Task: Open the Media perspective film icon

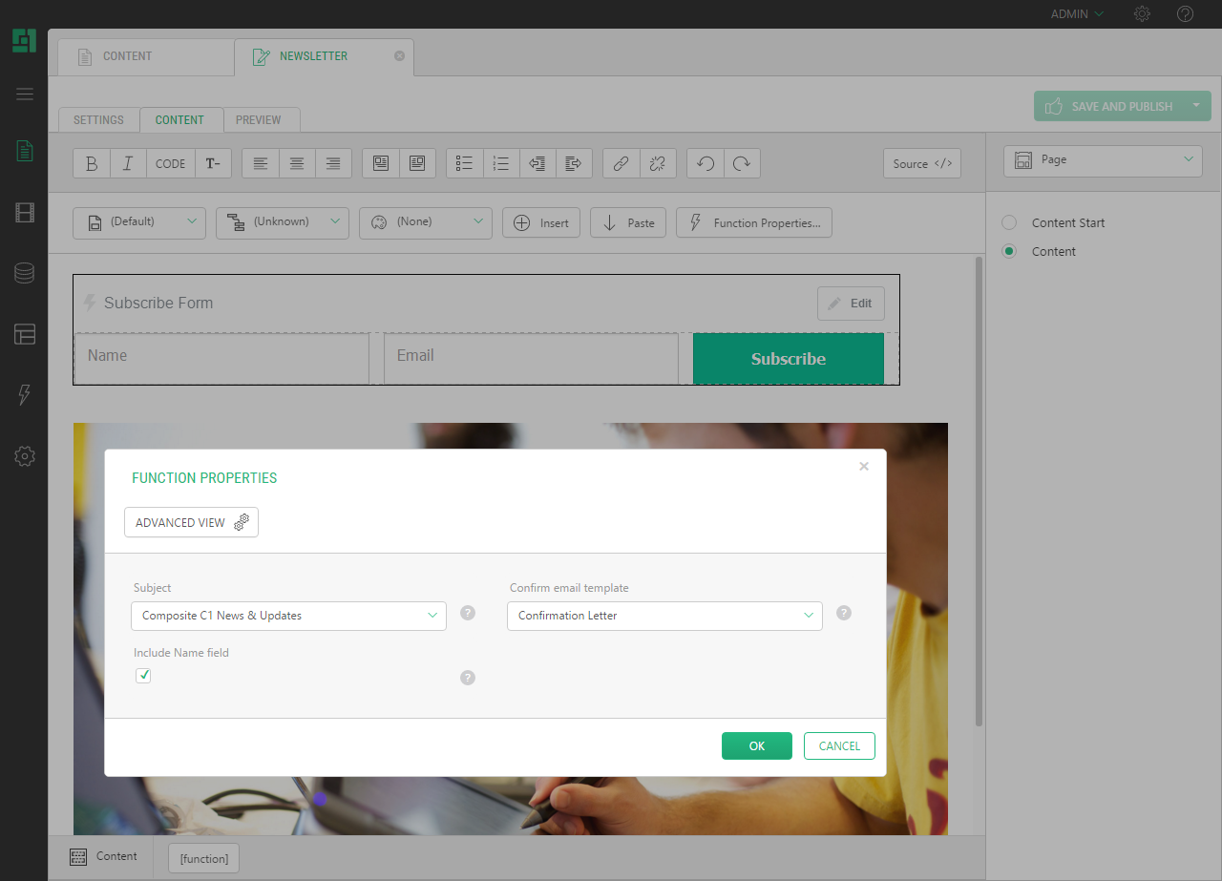Action: coord(25,212)
